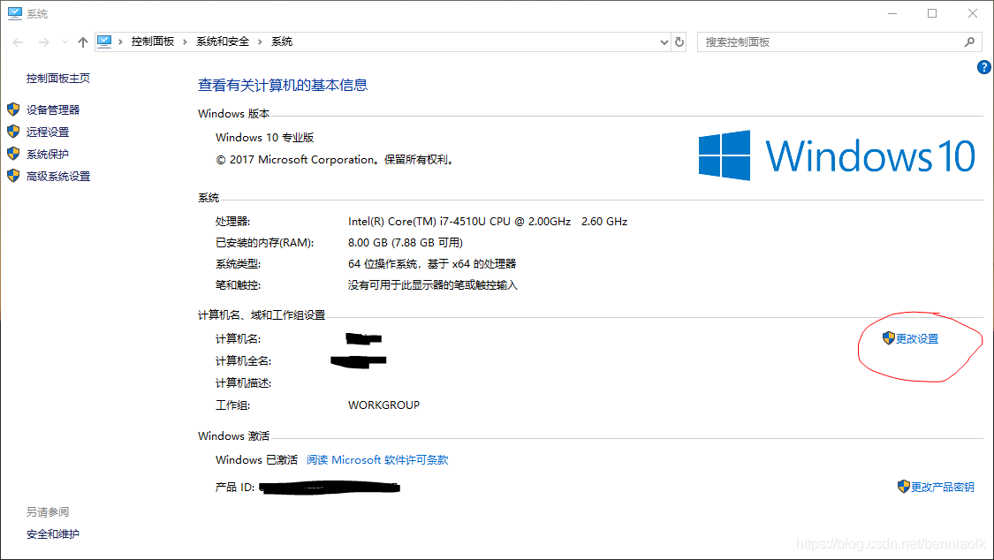Viewport: 994px width, 560px height.
Task: Maximize the 系统 window
Action: pyautogui.click(x=932, y=13)
